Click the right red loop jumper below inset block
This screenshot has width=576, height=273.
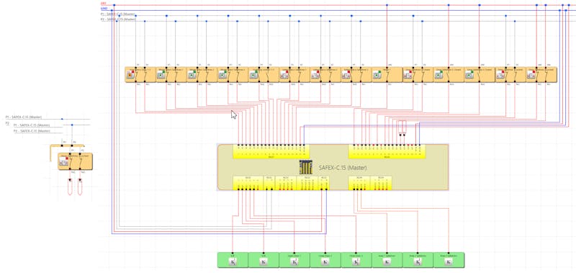coord(80,187)
